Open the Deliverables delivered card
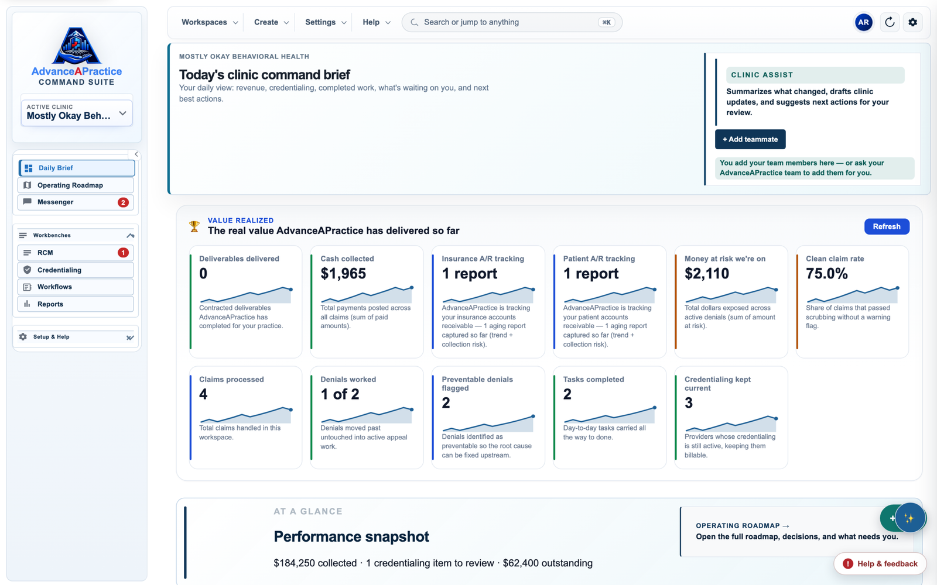Image resolution: width=937 pixels, height=585 pixels. point(245,301)
